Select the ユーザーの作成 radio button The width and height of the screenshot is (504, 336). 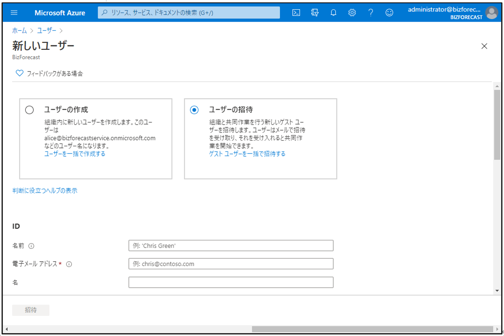pyautogui.click(x=29, y=110)
